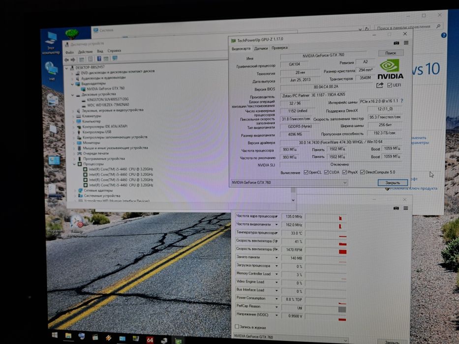Switch to the 'Видеокарта' tab

coord(241,49)
